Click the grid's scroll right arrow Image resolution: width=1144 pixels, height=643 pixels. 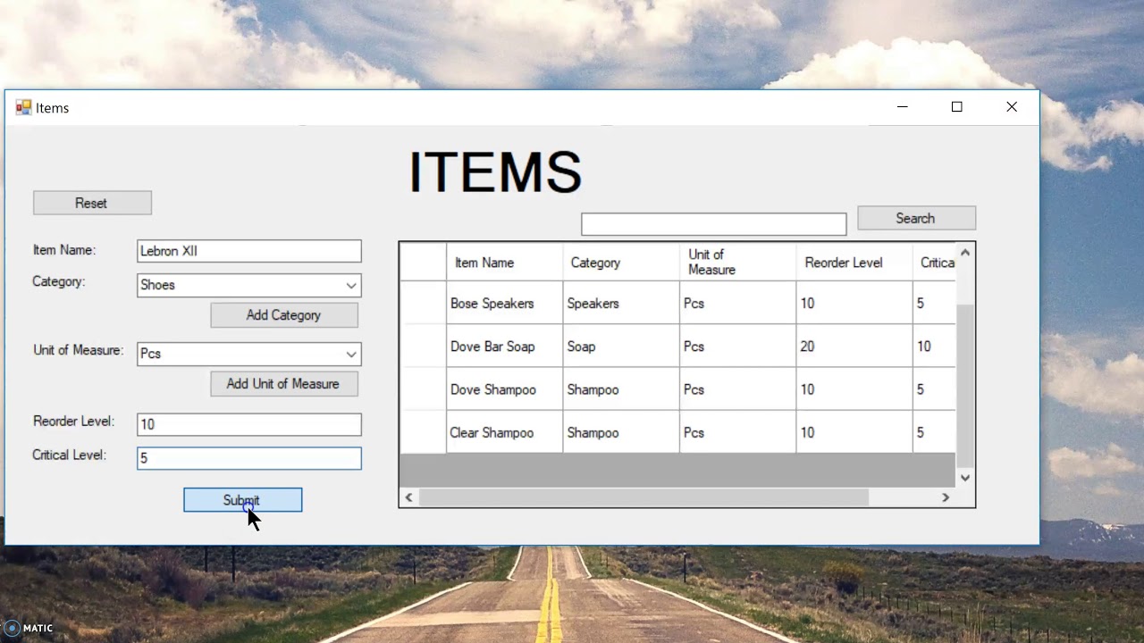pos(946,497)
